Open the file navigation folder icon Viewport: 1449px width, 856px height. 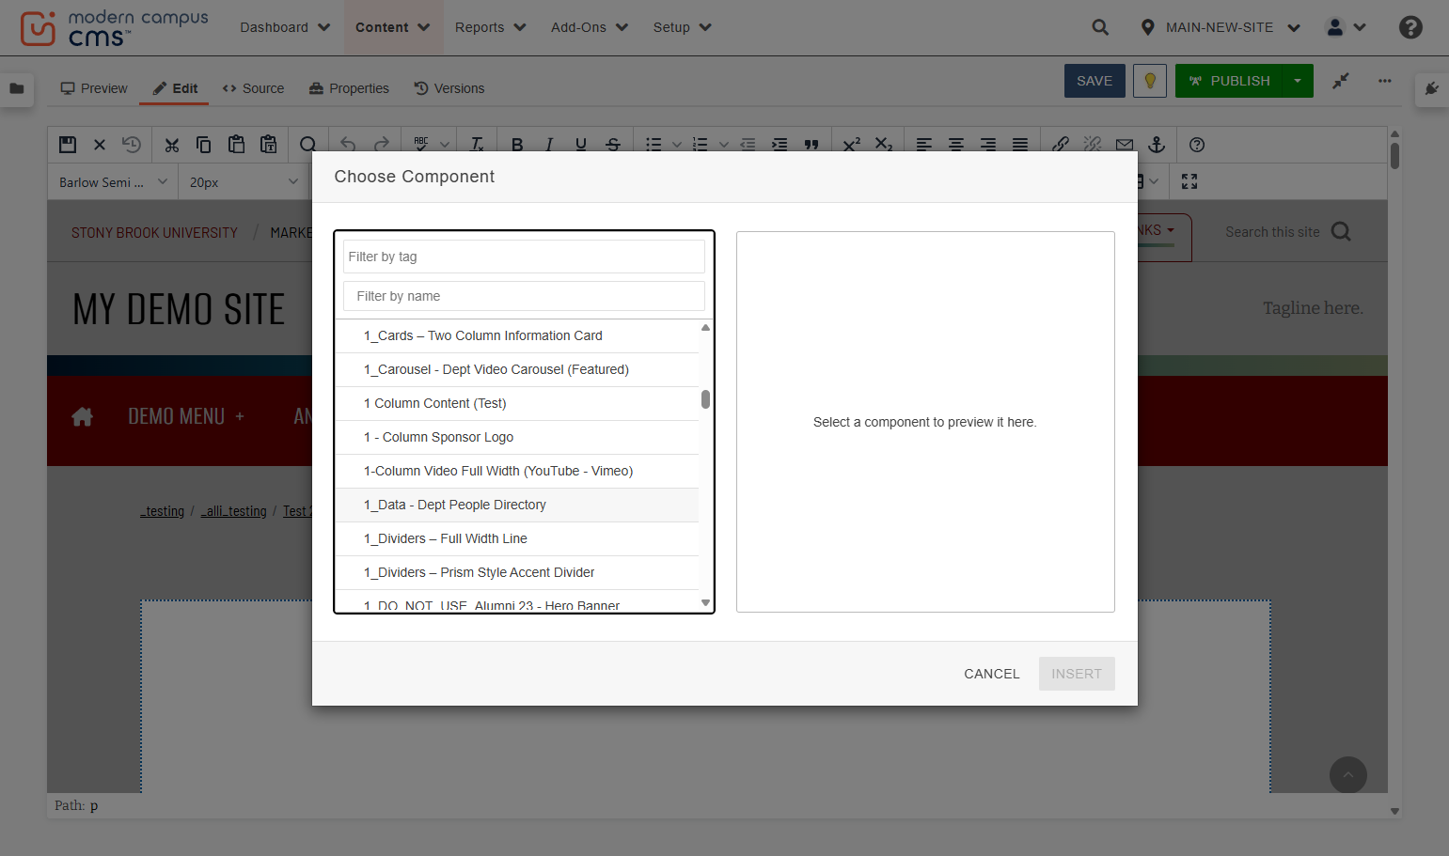pyautogui.click(x=17, y=88)
